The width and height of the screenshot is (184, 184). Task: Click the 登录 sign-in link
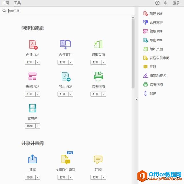(x=177, y=3)
